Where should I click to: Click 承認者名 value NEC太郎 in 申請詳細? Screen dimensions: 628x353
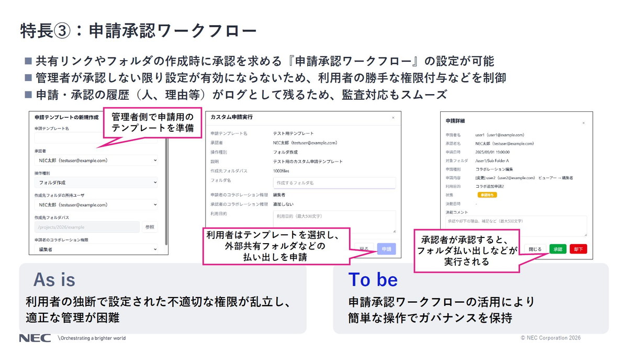click(x=504, y=143)
